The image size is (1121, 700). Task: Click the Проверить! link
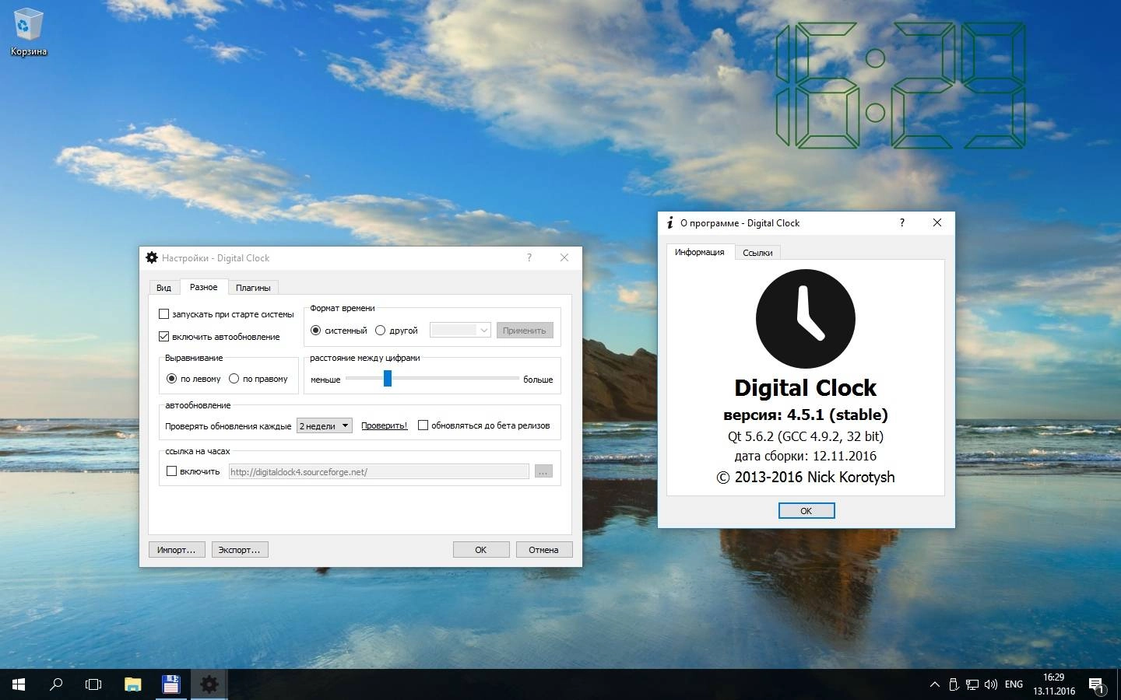384,425
